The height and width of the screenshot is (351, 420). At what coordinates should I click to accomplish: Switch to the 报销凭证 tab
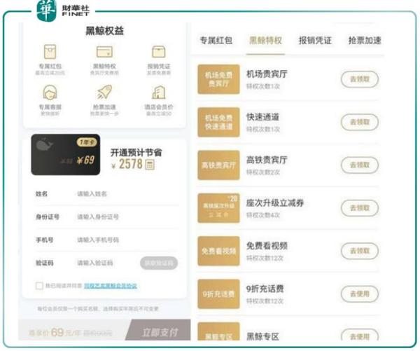coord(315,41)
